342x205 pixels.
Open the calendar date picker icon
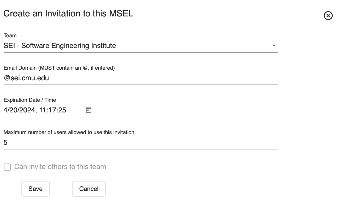(89, 110)
